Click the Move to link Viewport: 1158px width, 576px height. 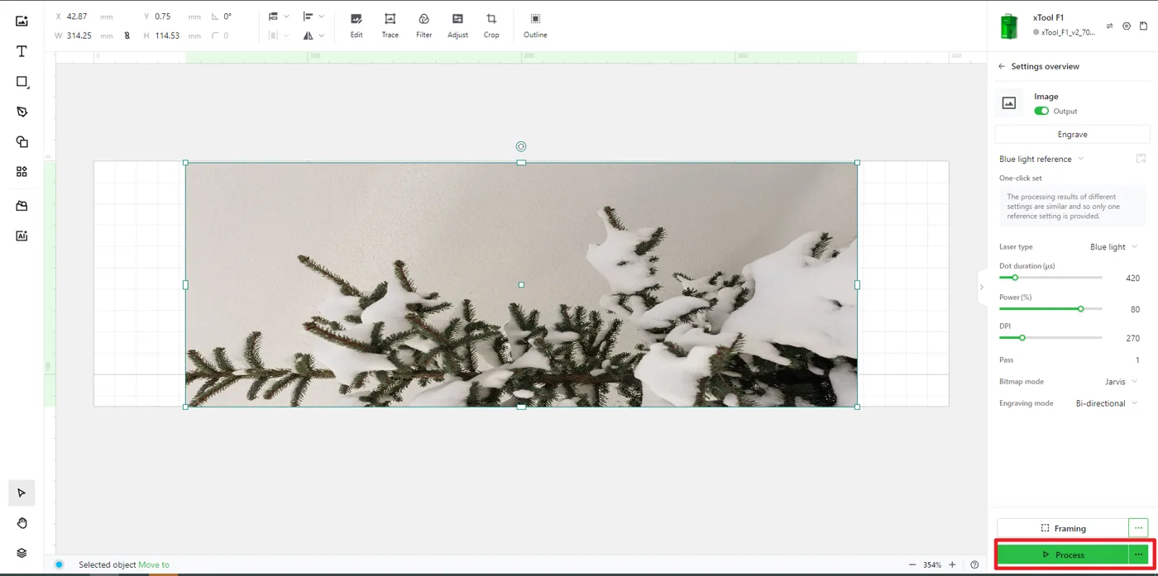(154, 565)
